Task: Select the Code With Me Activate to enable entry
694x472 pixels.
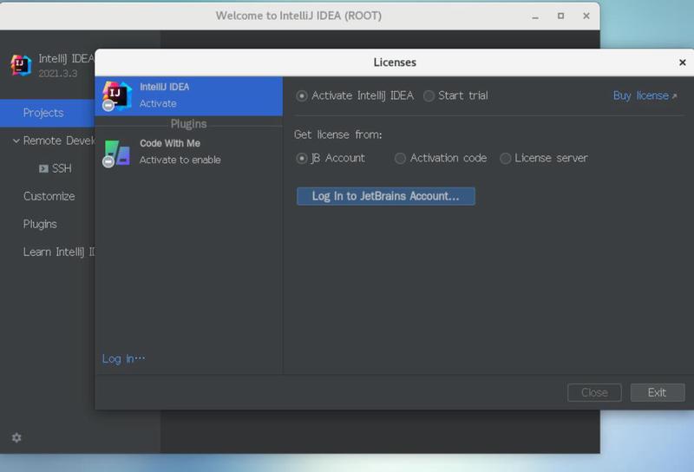Action: coord(188,152)
